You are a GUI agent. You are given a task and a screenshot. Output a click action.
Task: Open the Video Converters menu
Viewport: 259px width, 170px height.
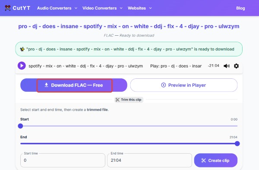pos(99,8)
